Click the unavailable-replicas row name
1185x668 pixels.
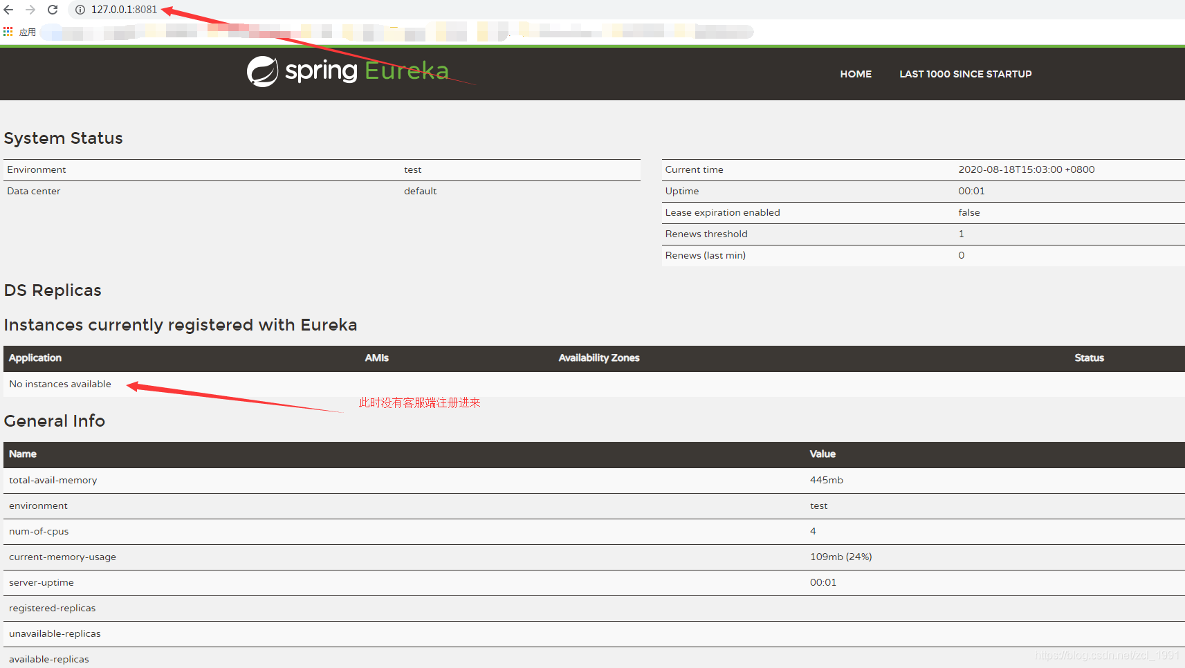[55, 633]
